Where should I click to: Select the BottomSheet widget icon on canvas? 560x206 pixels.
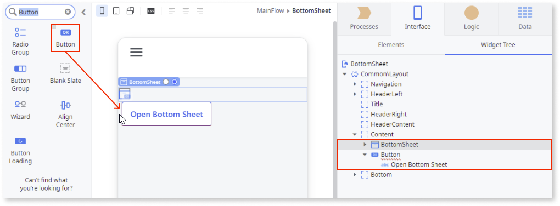125,94
